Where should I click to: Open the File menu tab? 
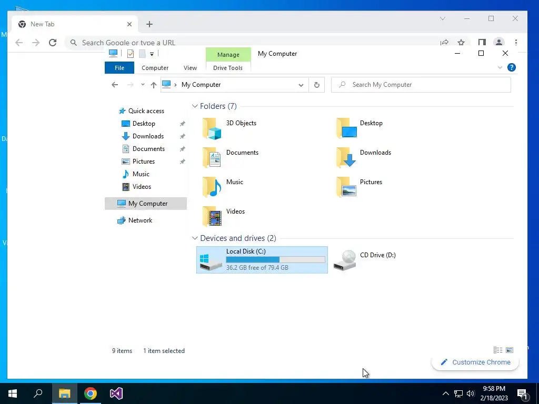pos(119,68)
